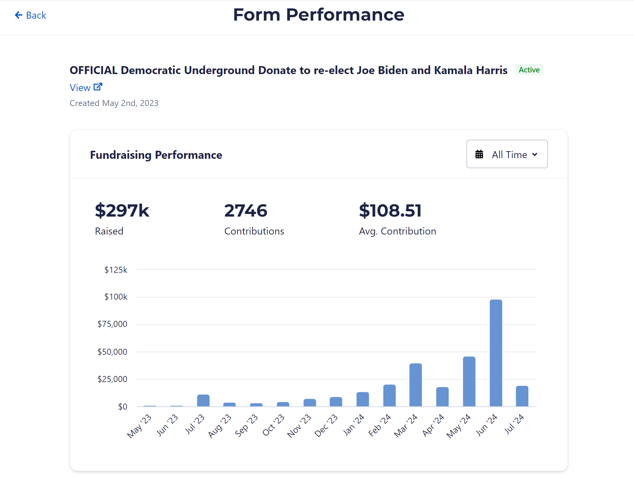Click the 2746 Contributions statistic
The height and width of the screenshot is (478, 634).
click(246, 211)
